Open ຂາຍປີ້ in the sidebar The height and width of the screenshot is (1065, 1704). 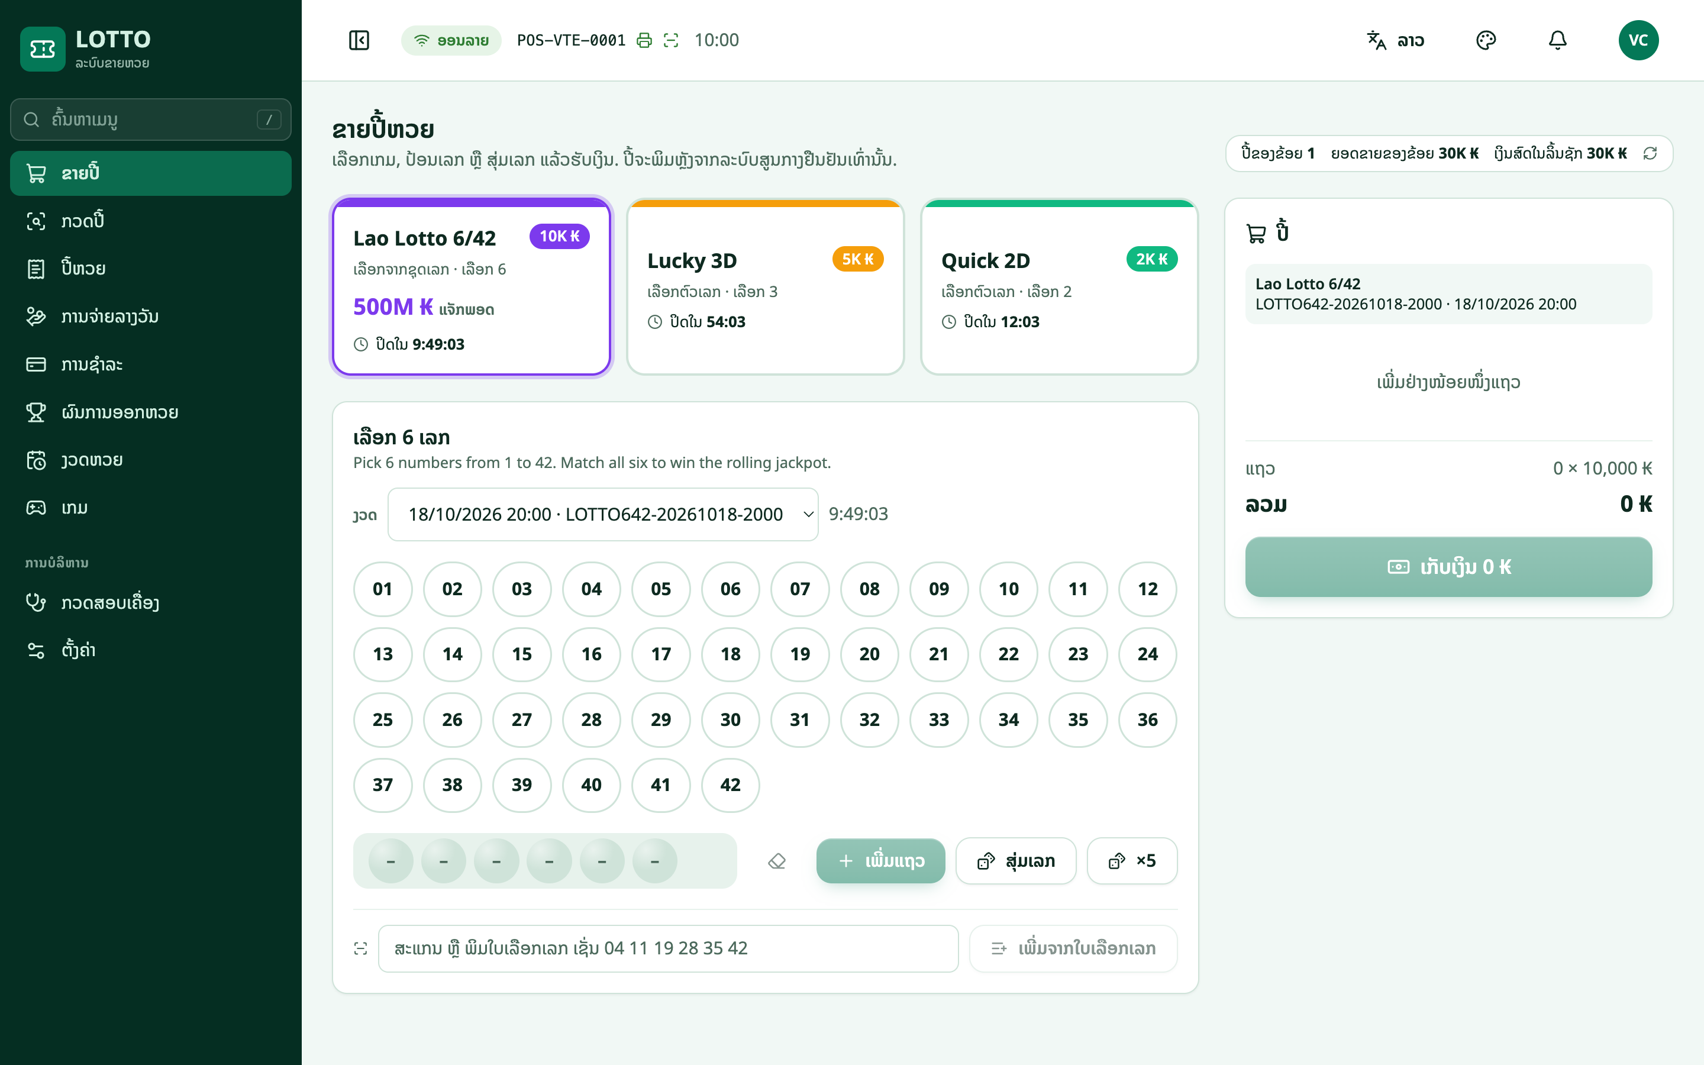click(x=151, y=173)
